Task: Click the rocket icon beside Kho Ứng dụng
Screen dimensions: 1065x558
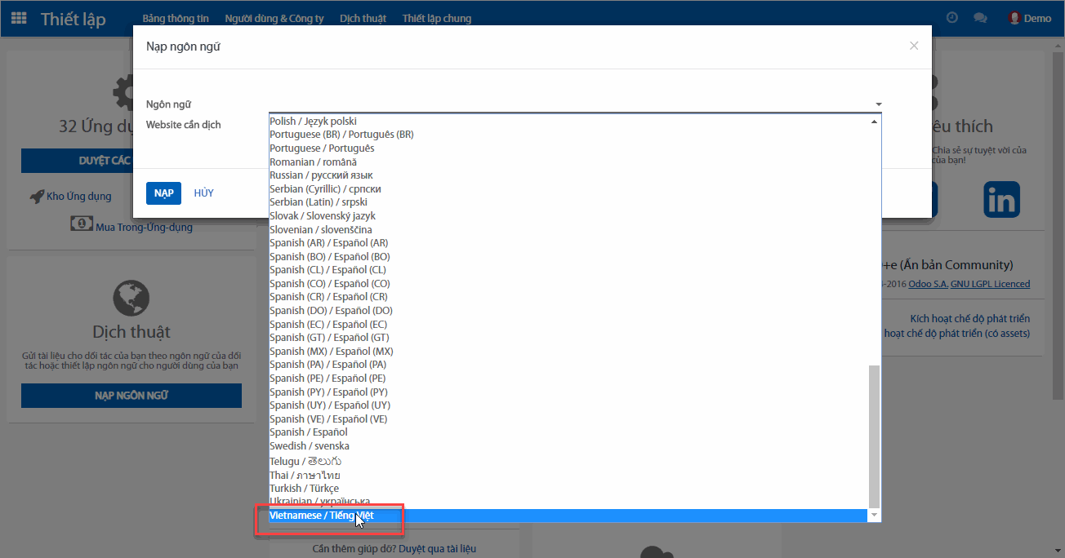Action: tap(37, 197)
